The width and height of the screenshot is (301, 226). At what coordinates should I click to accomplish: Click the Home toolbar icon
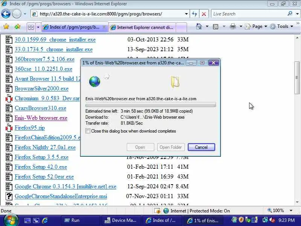click(x=199, y=26)
